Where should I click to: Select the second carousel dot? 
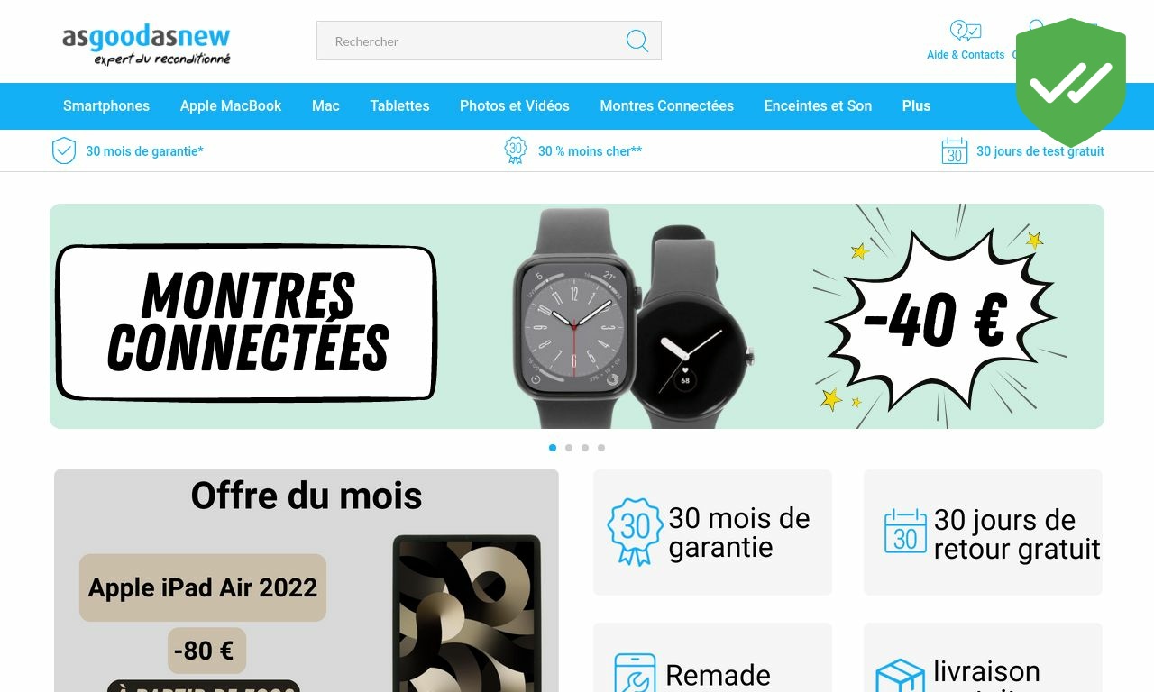tap(569, 448)
